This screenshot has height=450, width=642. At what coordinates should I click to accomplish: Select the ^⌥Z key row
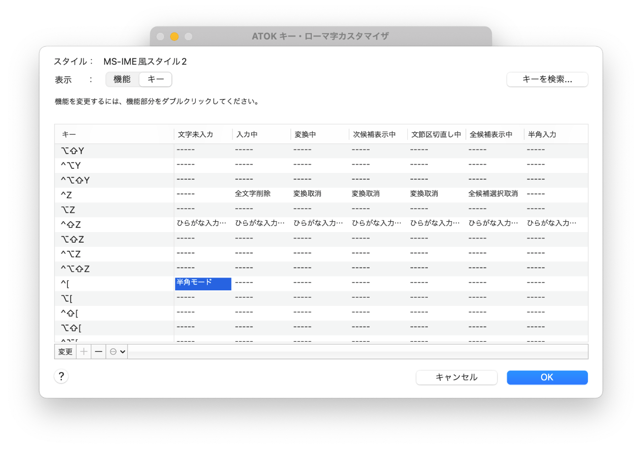coord(321,254)
